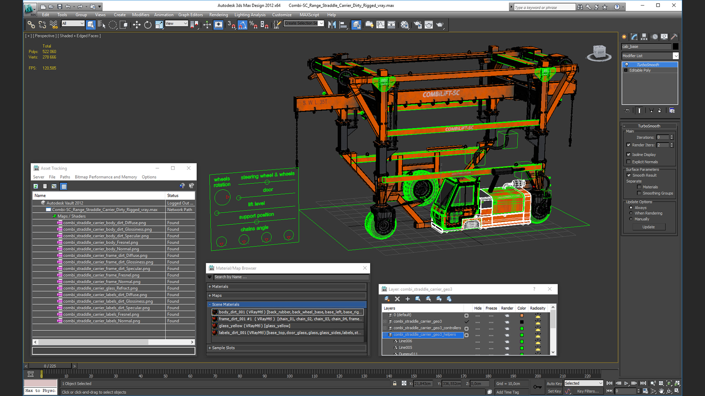Click Update button in TurboSmooth panel
This screenshot has height=396, width=705.
click(648, 227)
